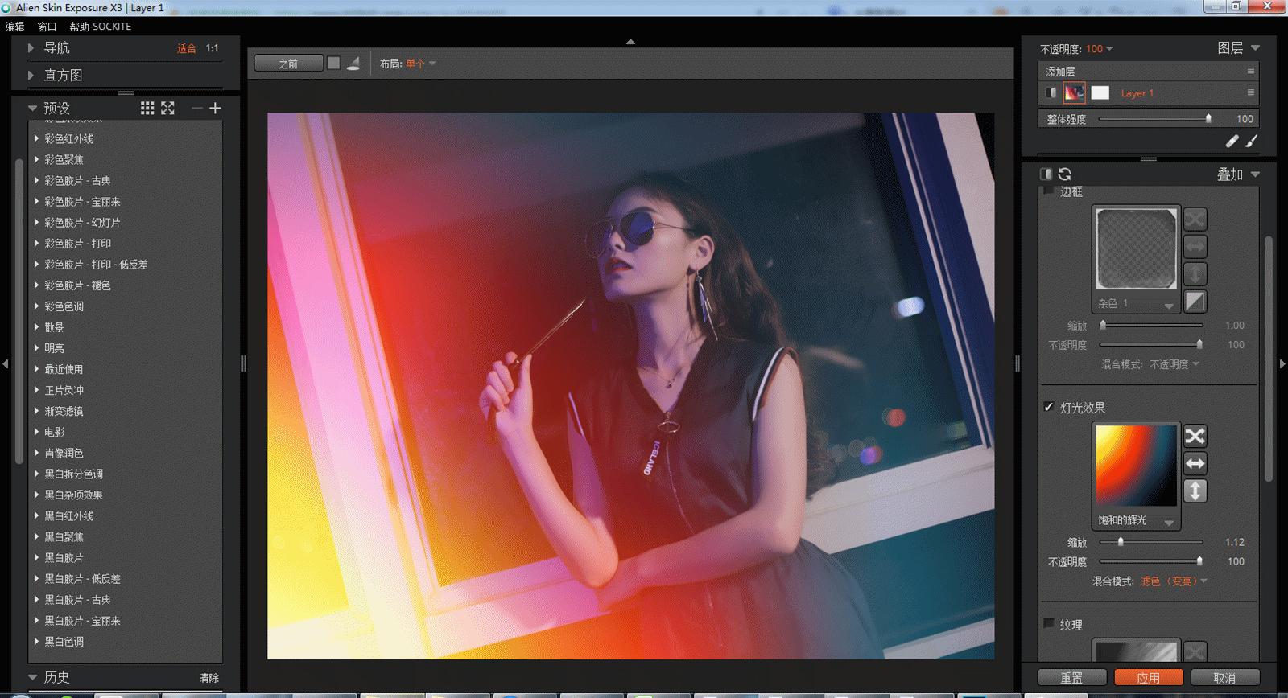Click the 整体强度 slider handle
This screenshot has width=1288, height=698.
[x=1207, y=118]
